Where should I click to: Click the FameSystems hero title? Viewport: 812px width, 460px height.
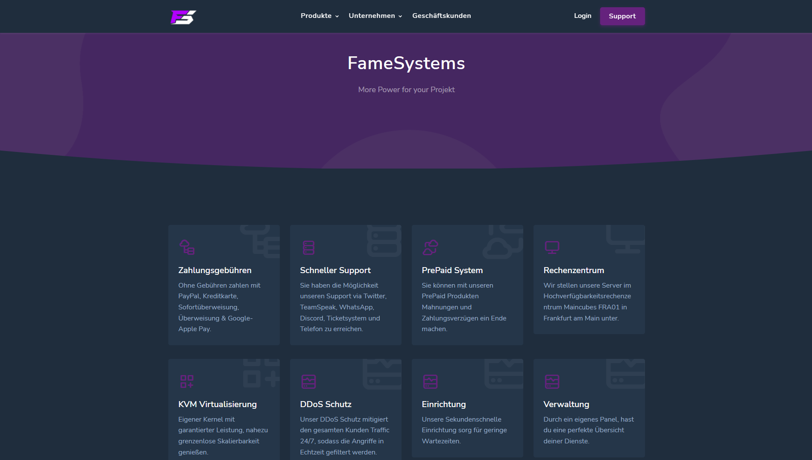406,63
